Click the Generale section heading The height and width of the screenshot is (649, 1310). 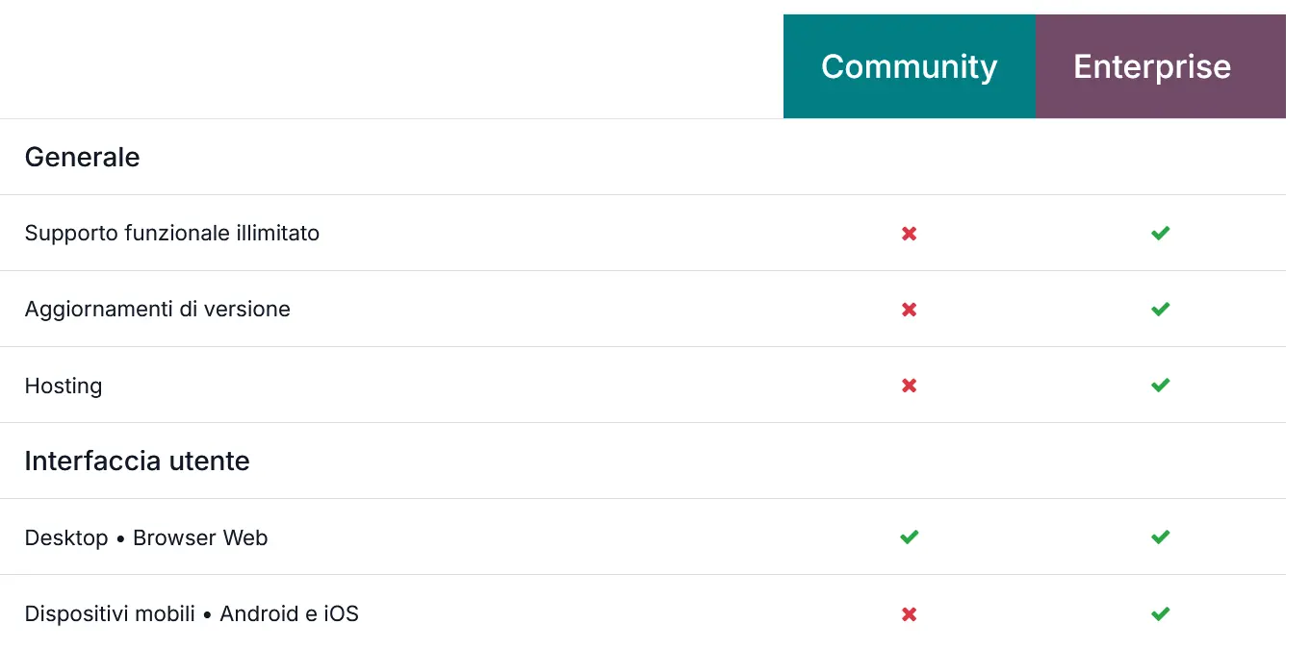click(82, 157)
